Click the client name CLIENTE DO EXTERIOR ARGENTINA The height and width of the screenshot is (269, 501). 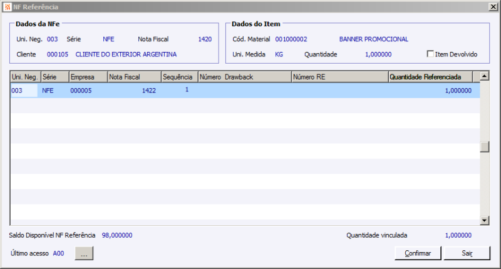[126, 54]
